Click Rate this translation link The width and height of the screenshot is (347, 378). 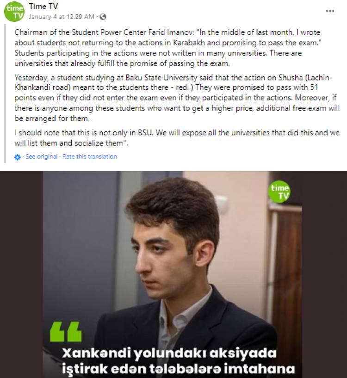89,156
